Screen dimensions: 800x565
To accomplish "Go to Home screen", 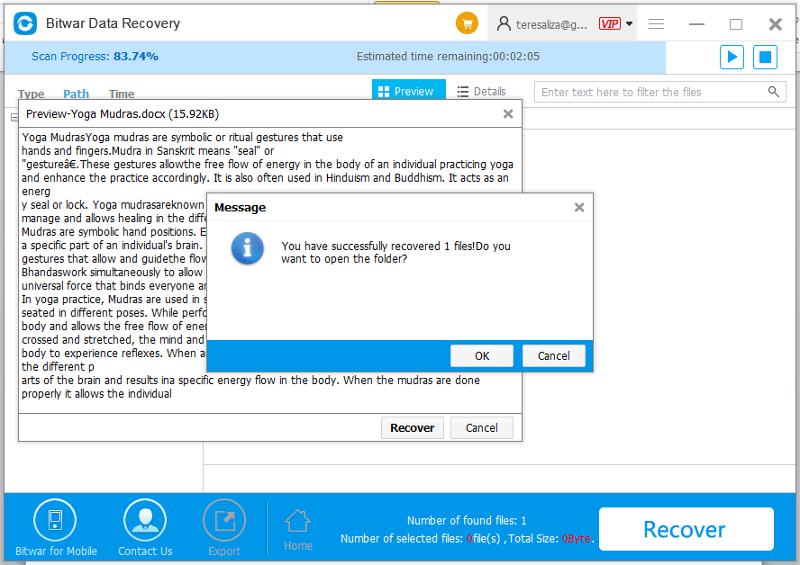I will pyautogui.click(x=298, y=529).
